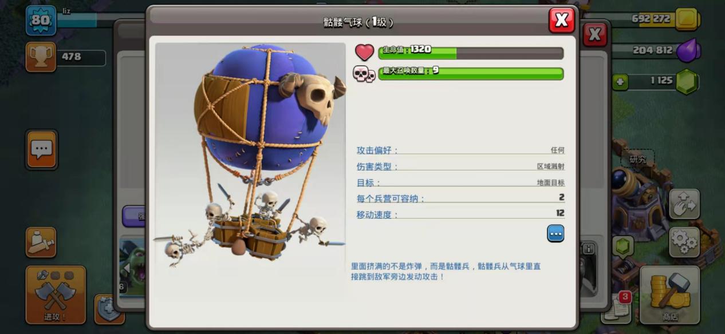Tap the green gem icon
The width and height of the screenshot is (725, 334).
tap(687, 82)
